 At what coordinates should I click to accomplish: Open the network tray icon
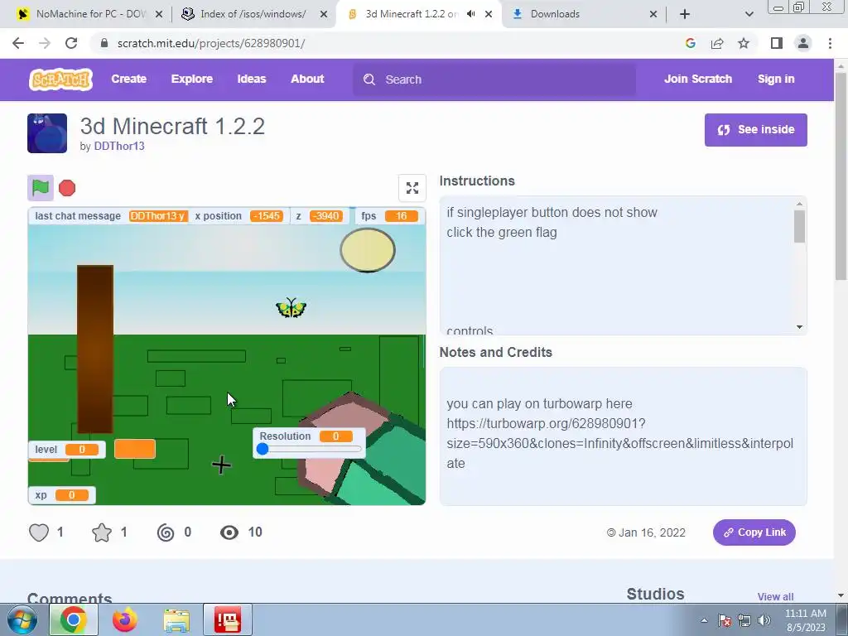(x=744, y=620)
